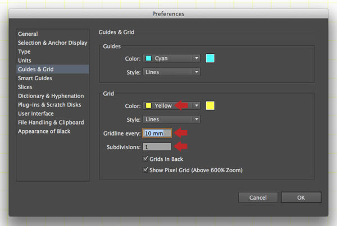The height and width of the screenshot is (226, 337).
Task: Open the Guides Color dropdown showing Cyan
Action: [x=171, y=58]
